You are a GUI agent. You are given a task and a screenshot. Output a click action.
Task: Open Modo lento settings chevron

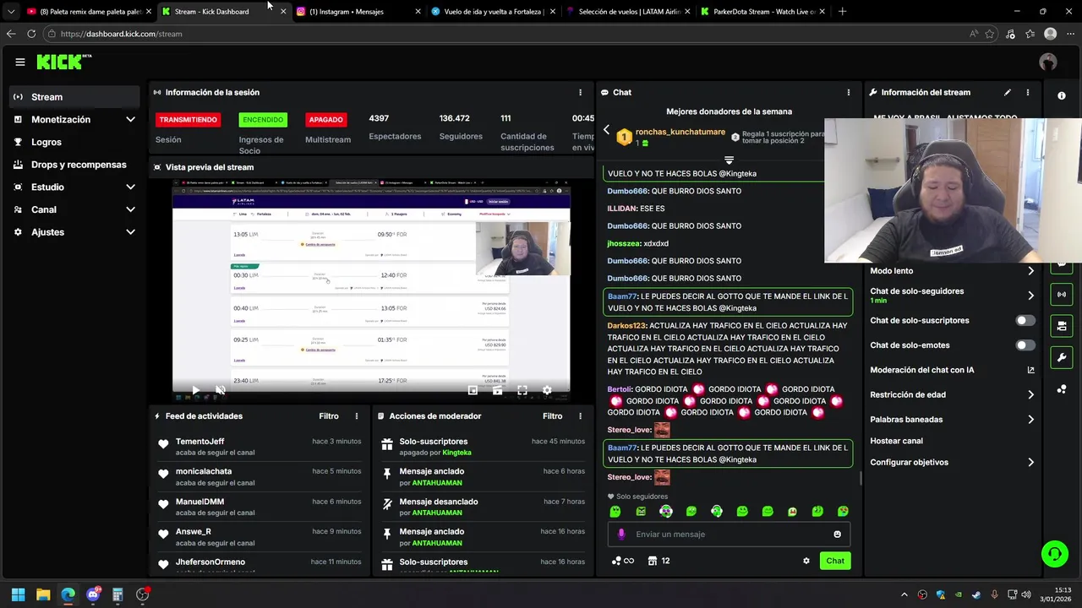tap(1030, 271)
